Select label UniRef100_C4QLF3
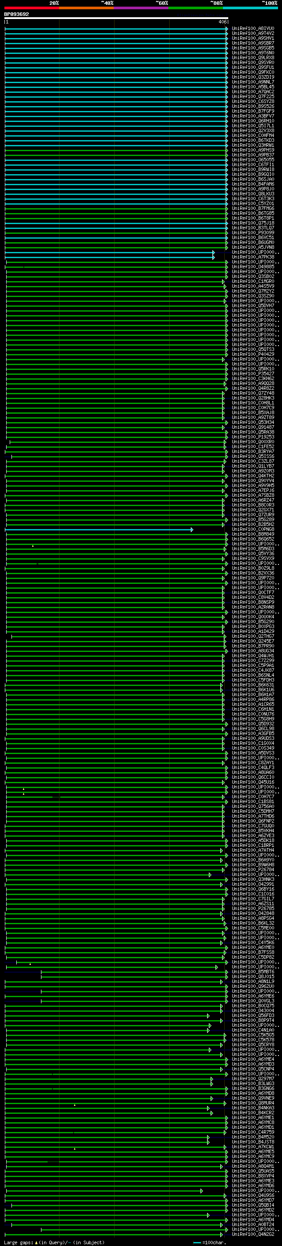The image size is (282, 1246). click(x=253, y=768)
